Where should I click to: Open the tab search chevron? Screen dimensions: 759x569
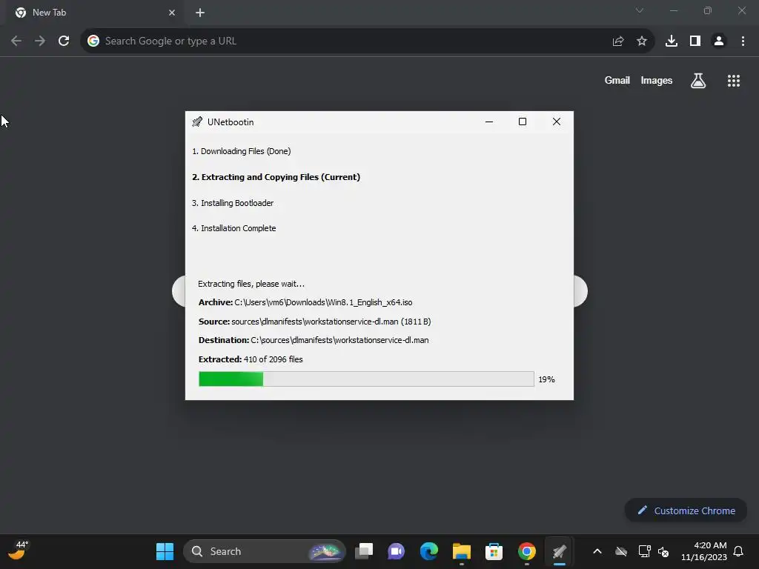point(640,10)
